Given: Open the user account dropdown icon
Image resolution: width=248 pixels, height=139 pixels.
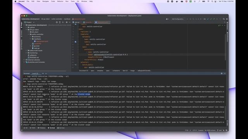Looking at the screenshot, I should pyautogui.click(x=167, y=19).
